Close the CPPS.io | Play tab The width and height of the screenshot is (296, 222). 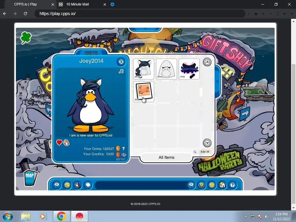pyautogui.click(x=53, y=4)
